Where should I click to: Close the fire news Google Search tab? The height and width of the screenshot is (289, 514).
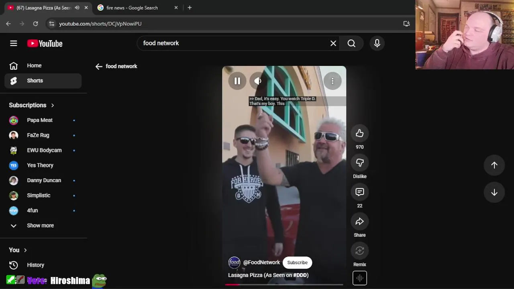click(176, 8)
